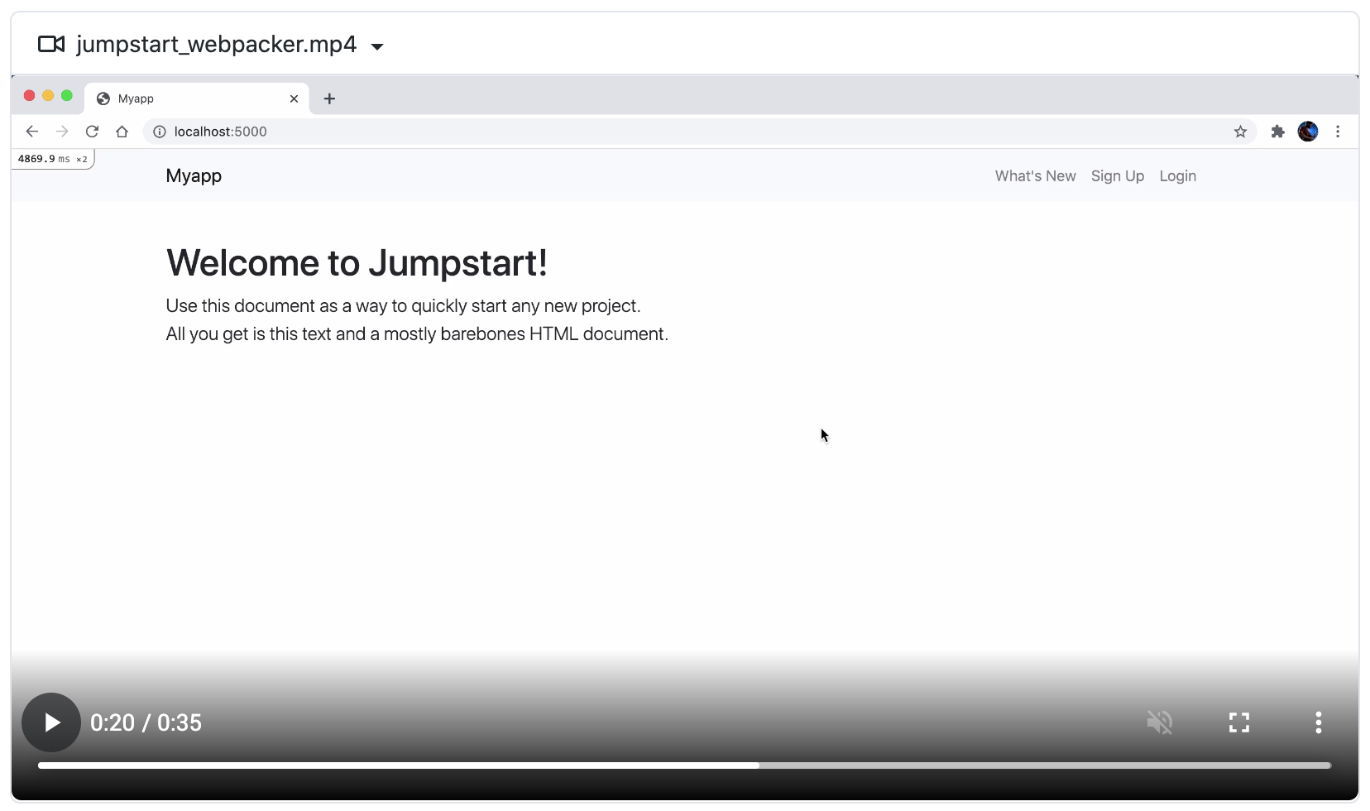The width and height of the screenshot is (1370, 811).
Task: Open the extensions puzzle-piece icon
Action: pos(1277,131)
